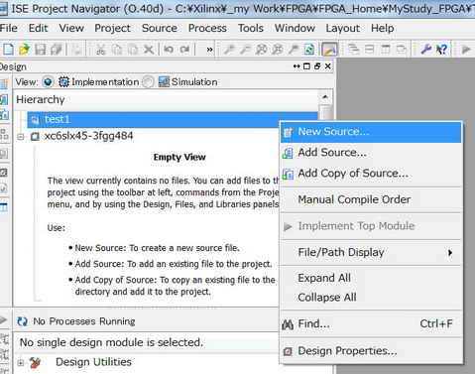Select the Simulation view radio button
Screen dimensions: 475x374
(x=148, y=81)
